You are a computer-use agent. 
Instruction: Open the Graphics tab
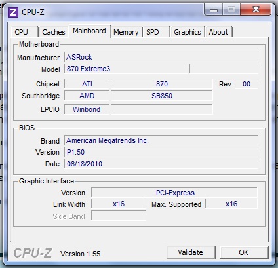click(x=188, y=32)
